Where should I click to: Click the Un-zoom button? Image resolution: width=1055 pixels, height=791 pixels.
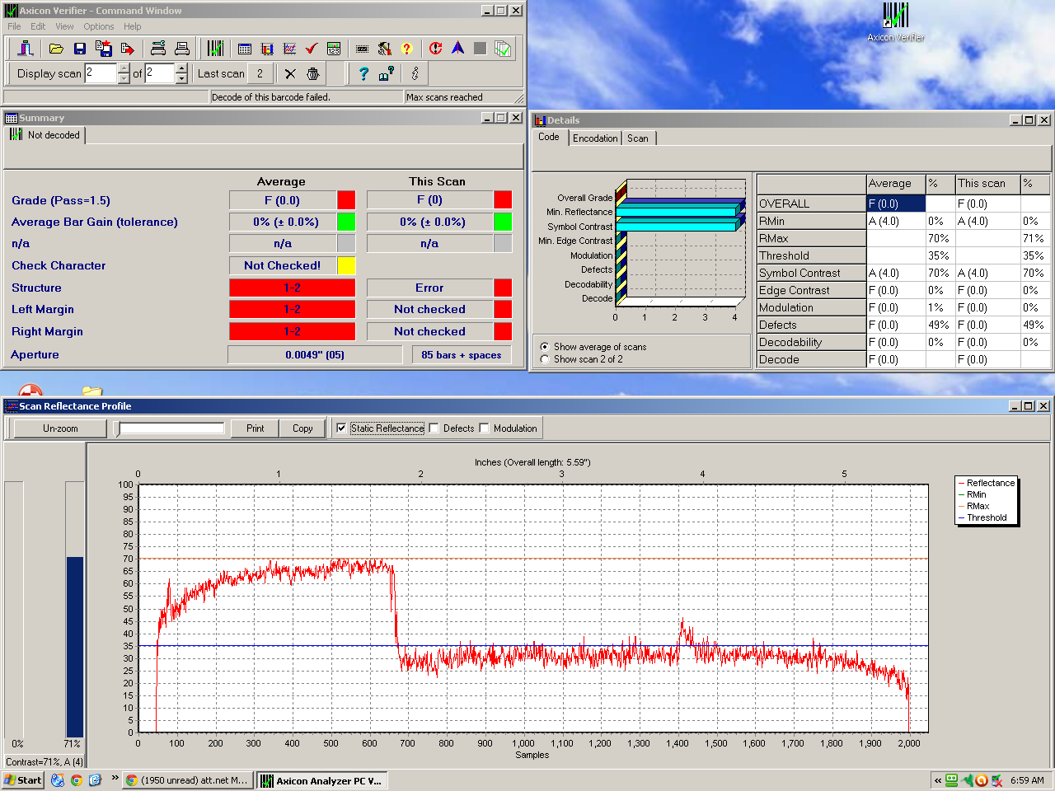(x=60, y=428)
